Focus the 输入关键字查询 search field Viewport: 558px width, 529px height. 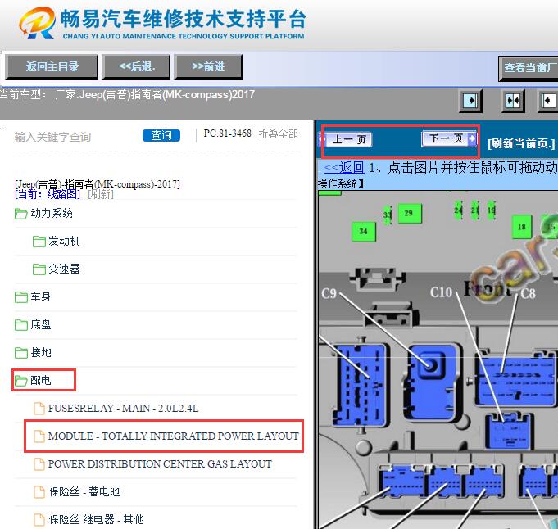[75, 137]
